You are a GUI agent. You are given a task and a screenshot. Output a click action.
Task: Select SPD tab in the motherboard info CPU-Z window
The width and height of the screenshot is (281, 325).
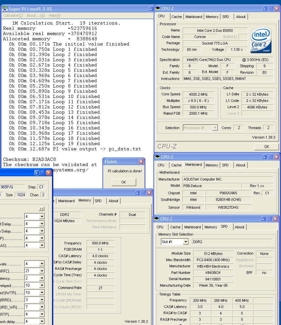[225, 165]
